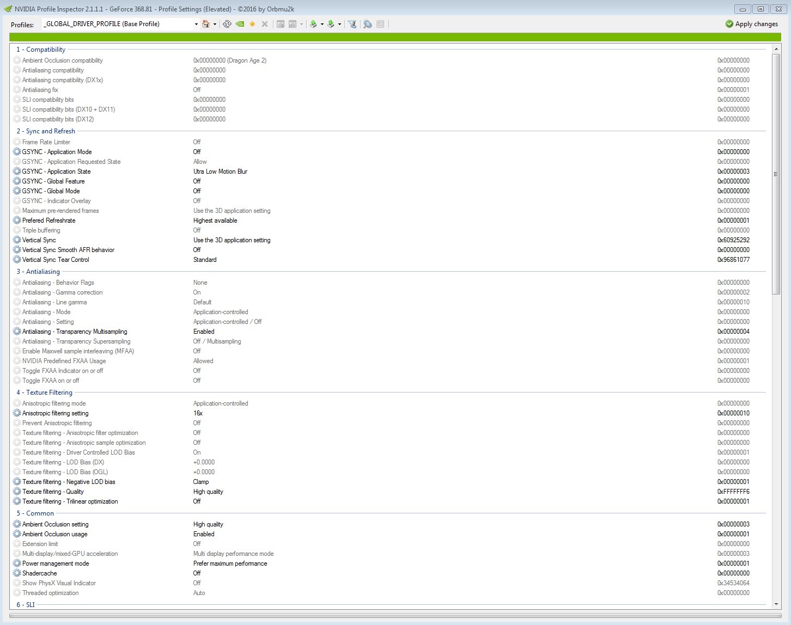The image size is (791, 625).
Task: Select the '2 - Sync and Refresh' group header
Action: click(46, 131)
